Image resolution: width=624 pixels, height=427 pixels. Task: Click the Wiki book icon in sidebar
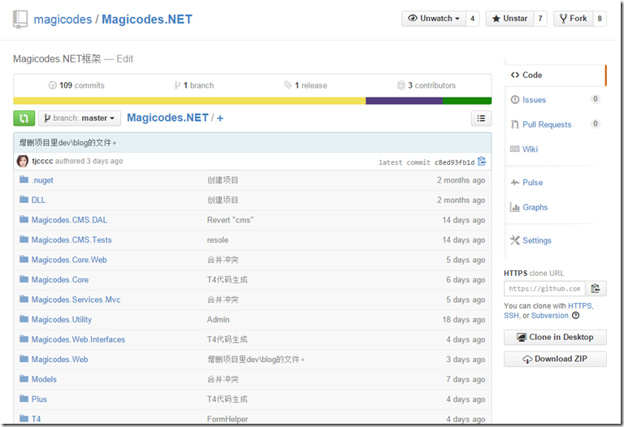pos(514,149)
